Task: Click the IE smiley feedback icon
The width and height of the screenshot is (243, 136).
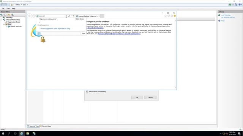Action: 175,16
